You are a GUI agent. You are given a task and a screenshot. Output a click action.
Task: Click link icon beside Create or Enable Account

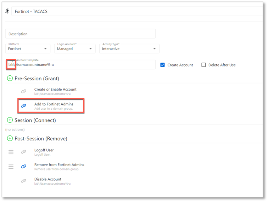[x=24, y=91]
